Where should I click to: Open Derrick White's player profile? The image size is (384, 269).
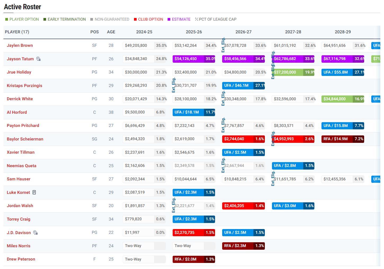[20, 99]
